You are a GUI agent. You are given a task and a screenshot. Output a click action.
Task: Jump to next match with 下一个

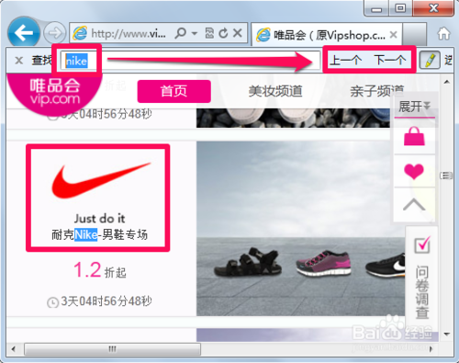click(x=390, y=60)
